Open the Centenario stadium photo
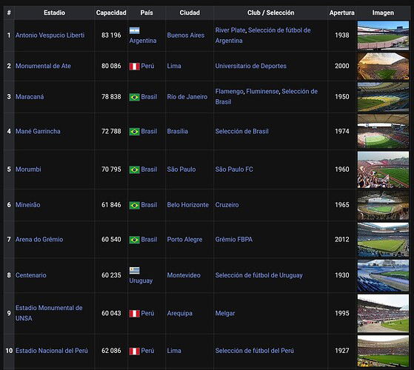This screenshot has width=414, height=370. click(x=383, y=275)
